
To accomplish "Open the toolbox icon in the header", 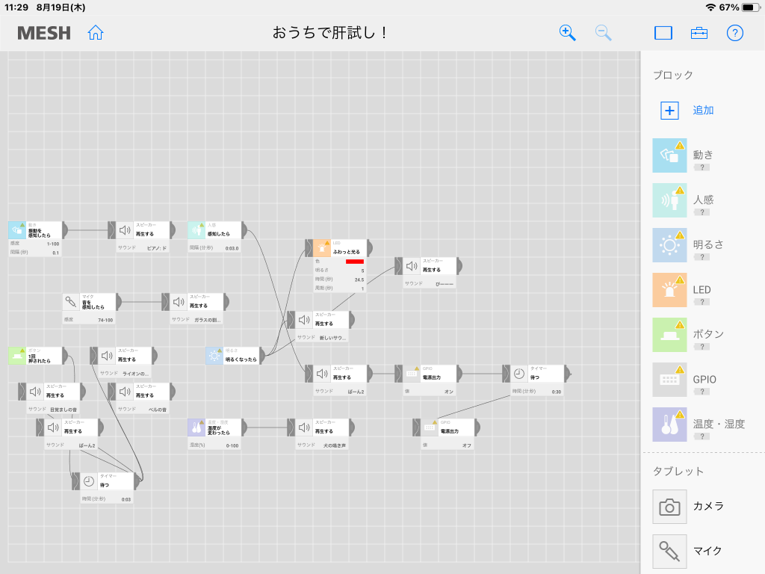I will point(699,33).
